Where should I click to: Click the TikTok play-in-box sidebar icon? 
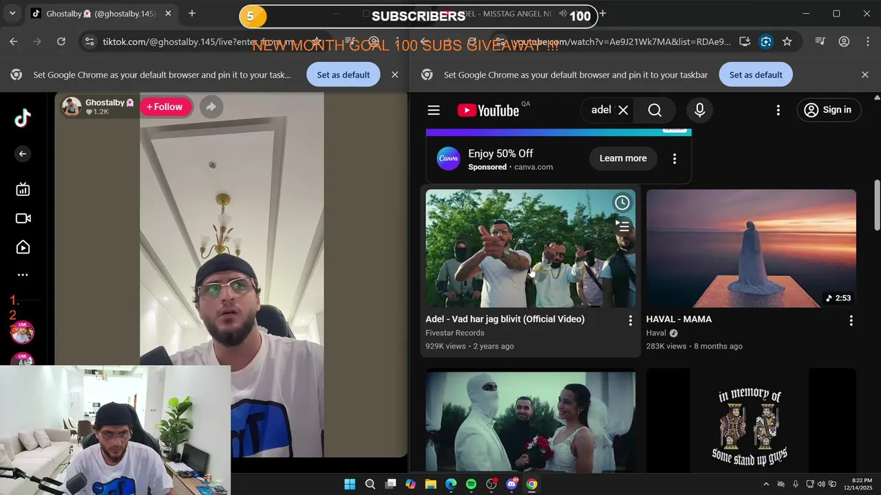tap(23, 247)
